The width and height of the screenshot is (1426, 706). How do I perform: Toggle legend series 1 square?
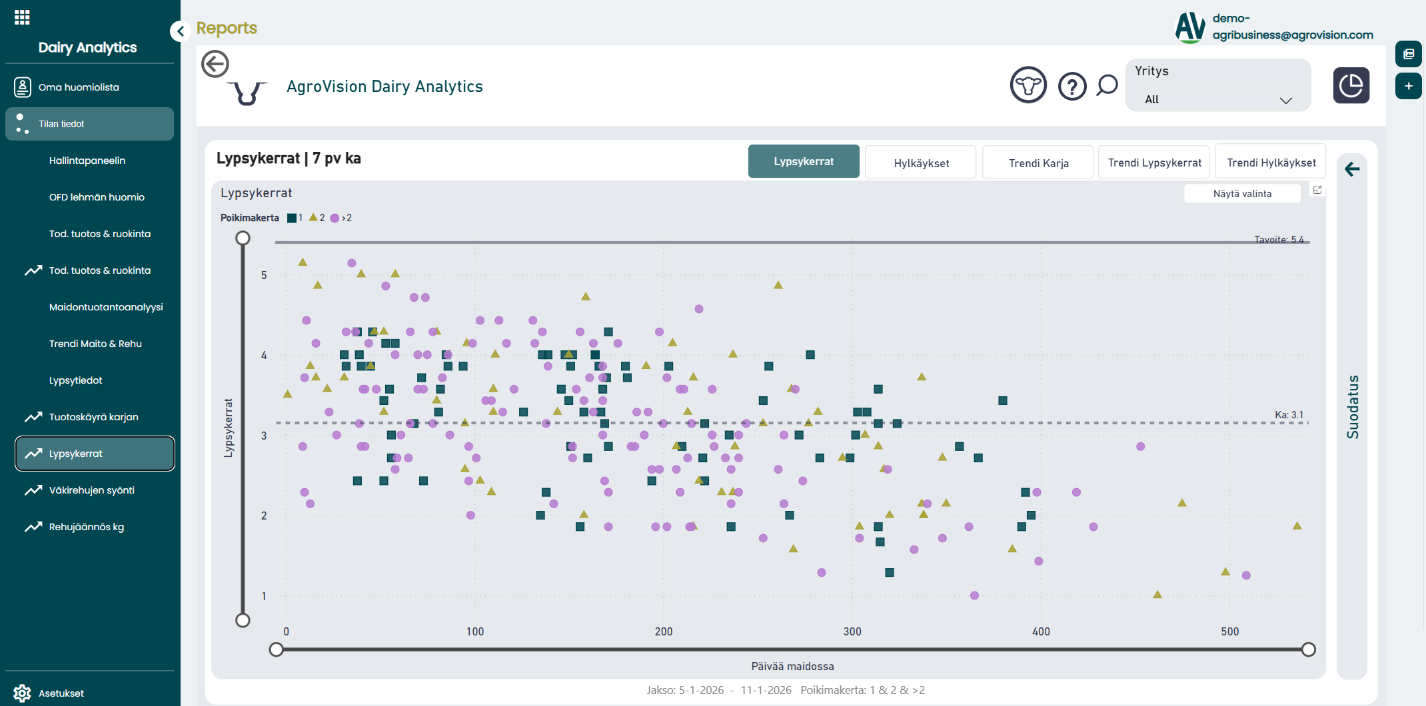click(x=292, y=218)
